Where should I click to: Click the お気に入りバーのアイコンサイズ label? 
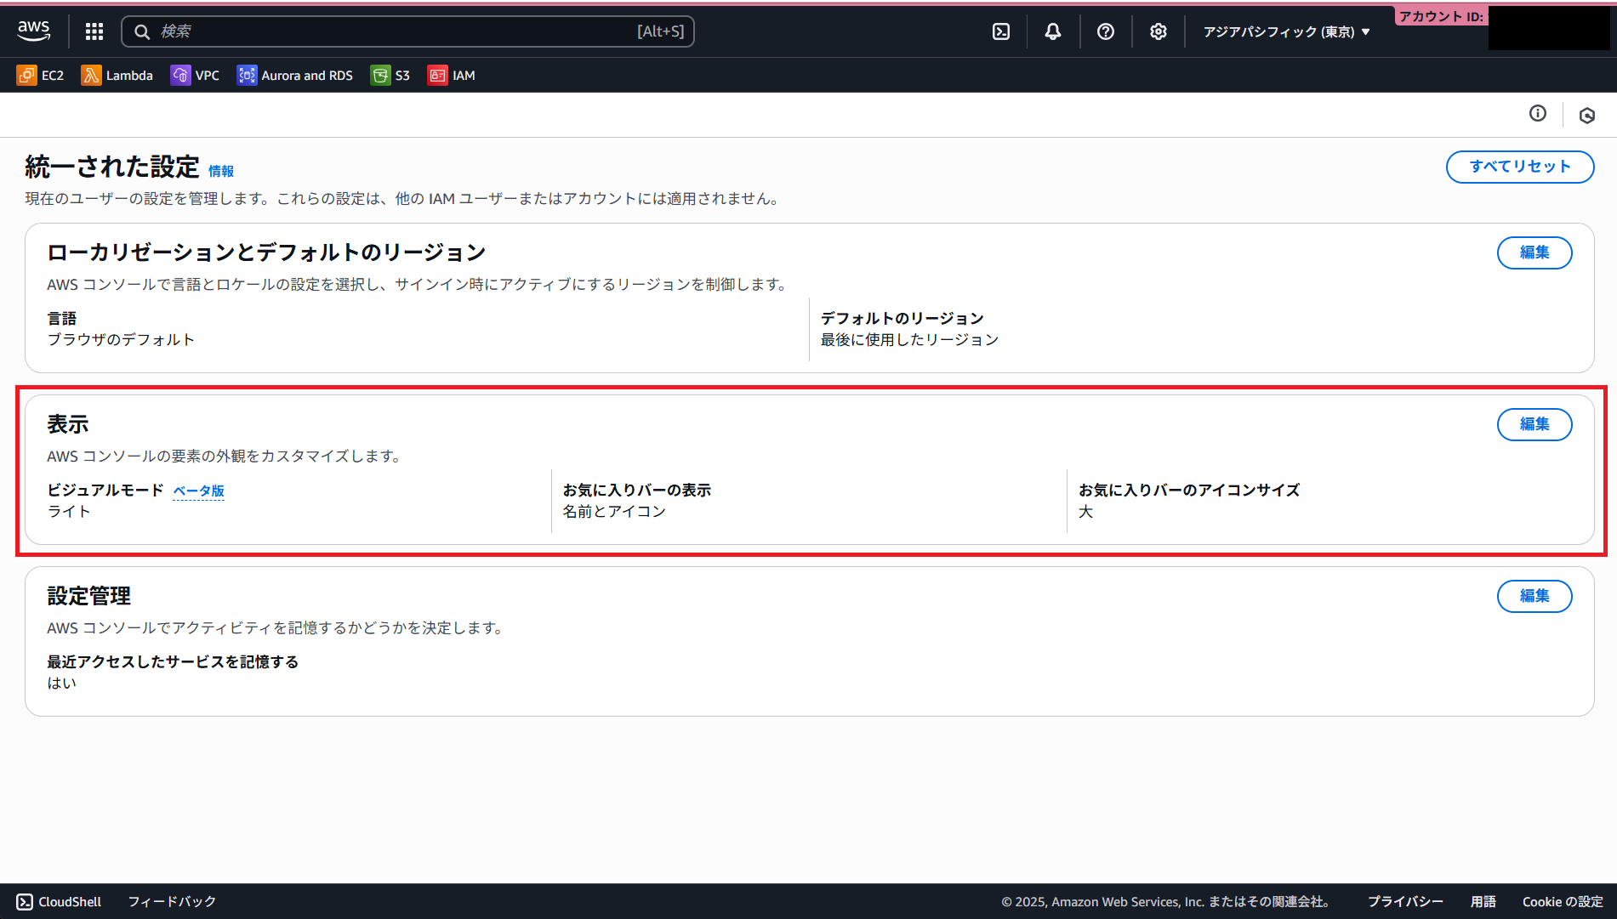pyautogui.click(x=1189, y=490)
